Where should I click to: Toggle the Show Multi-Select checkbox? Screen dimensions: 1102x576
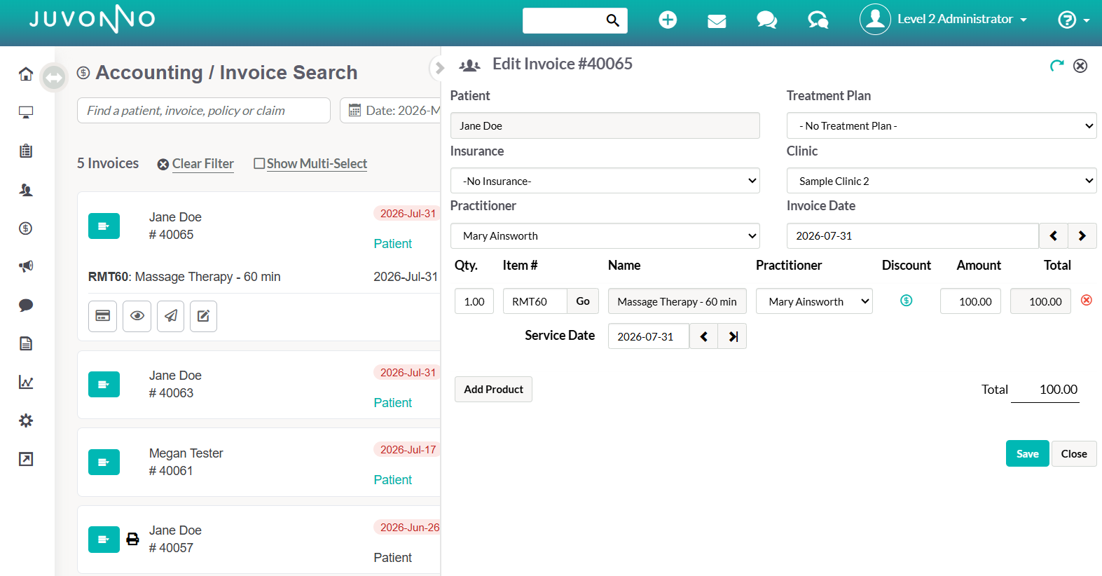[x=259, y=163]
